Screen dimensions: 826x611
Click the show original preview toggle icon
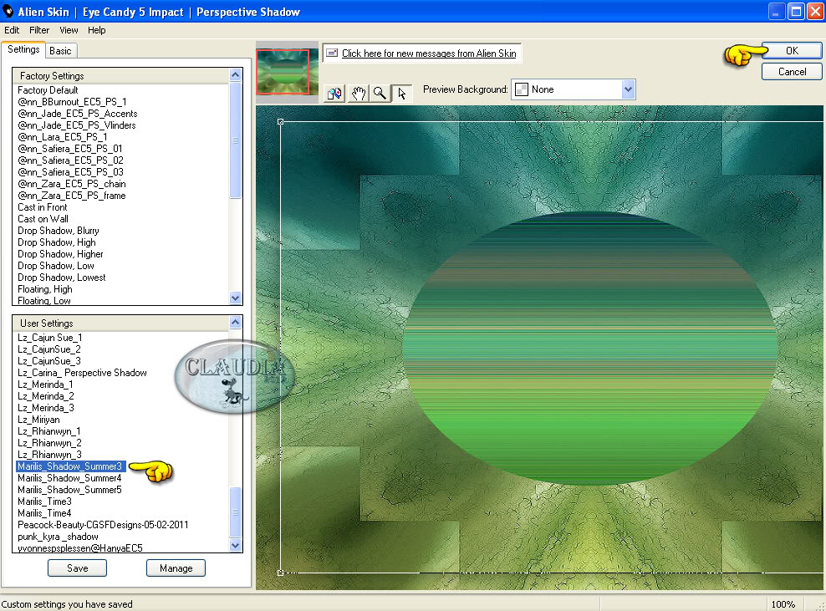[334, 94]
